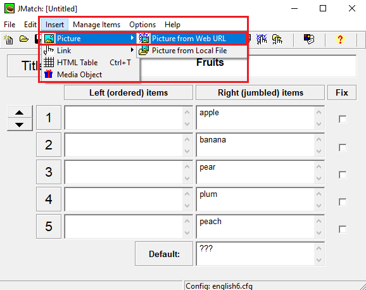366x290 pixels.
Task: Click the configure appearance toolbar icon
Action: point(309,39)
